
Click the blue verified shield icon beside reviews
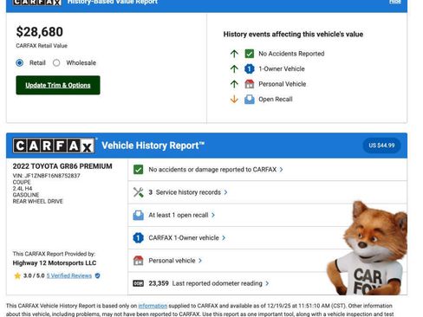(x=98, y=275)
